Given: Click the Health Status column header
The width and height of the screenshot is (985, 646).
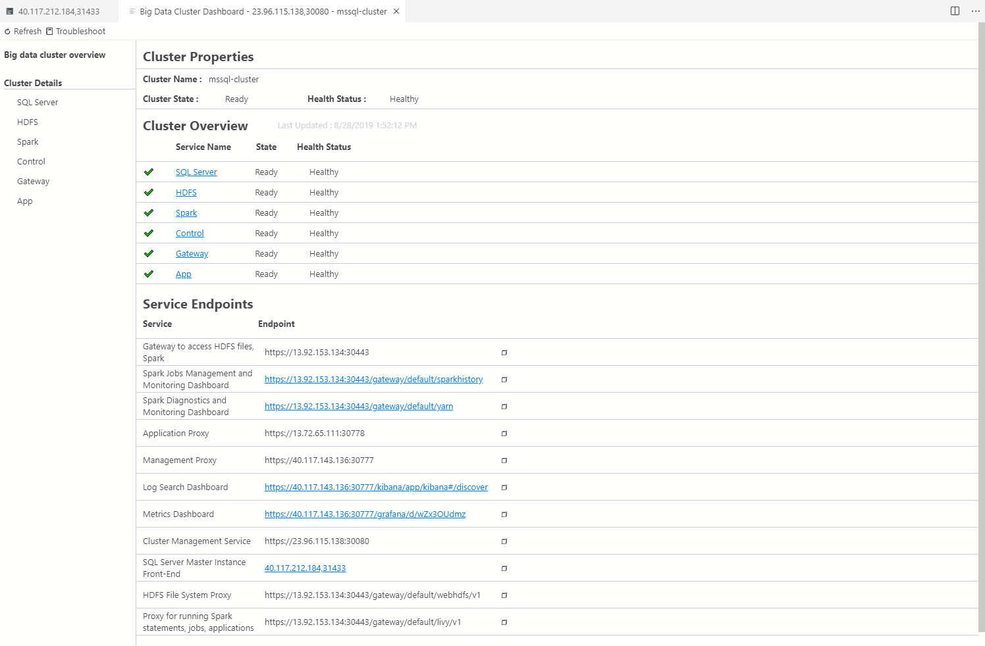Looking at the screenshot, I should 324,147.
